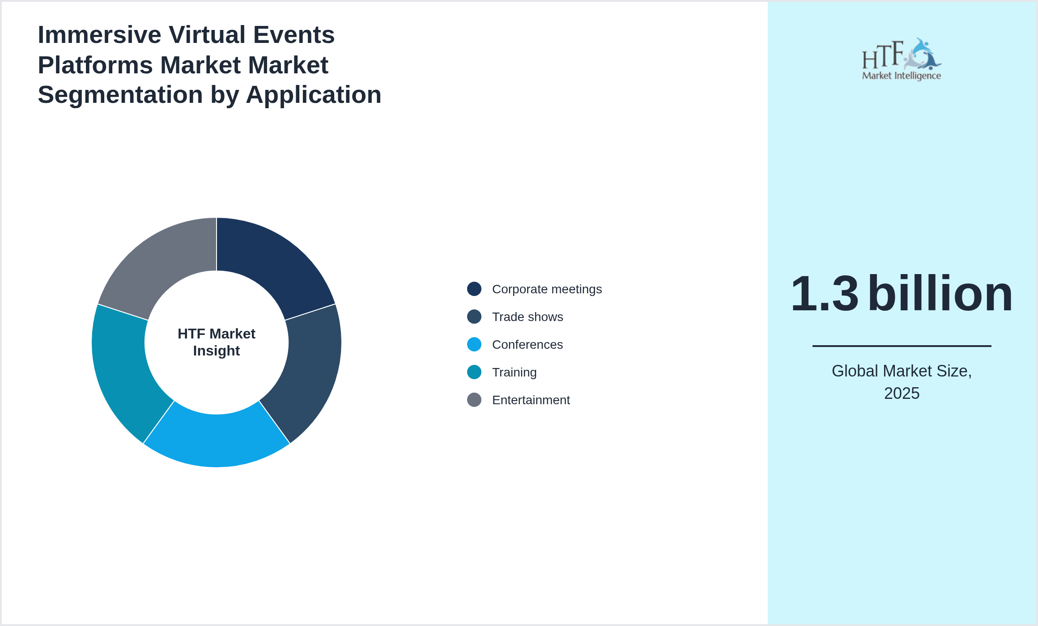Viewport: 1038px width, 626px height.
Task: Click the chart title text
Action: [209, 64]
